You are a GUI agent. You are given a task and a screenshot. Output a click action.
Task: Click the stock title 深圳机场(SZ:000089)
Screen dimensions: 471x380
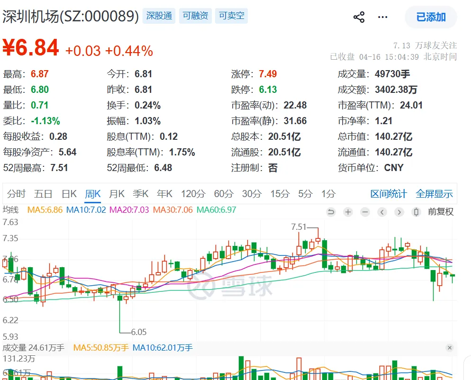(71, 16)
